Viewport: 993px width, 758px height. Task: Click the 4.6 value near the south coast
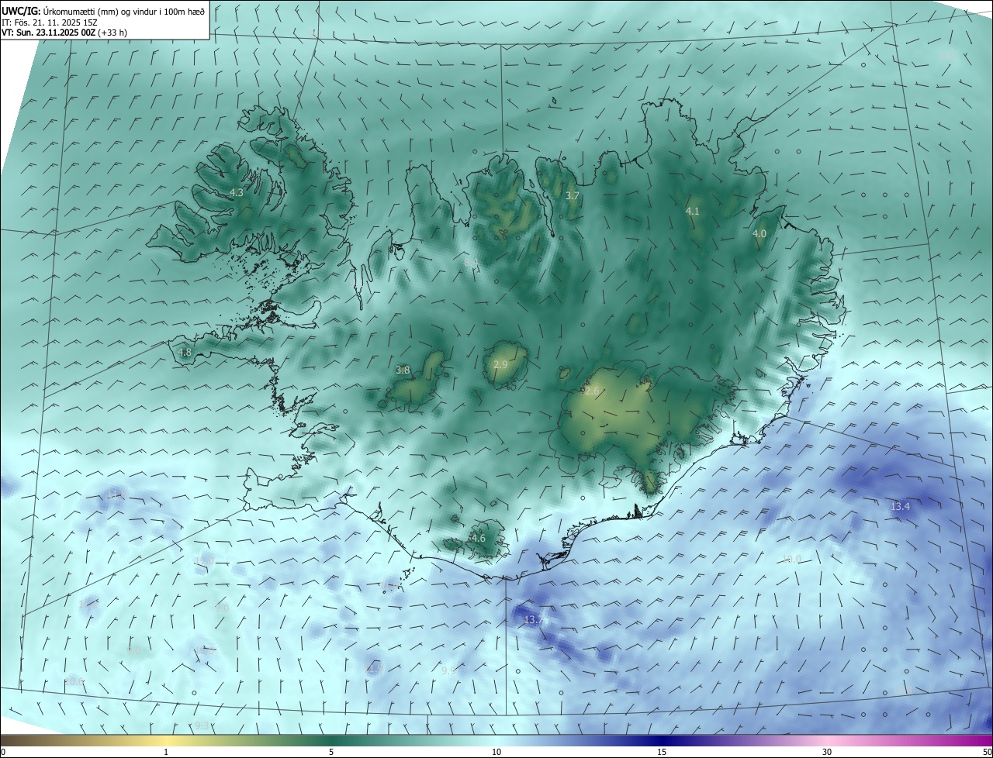tap(479, 538)
